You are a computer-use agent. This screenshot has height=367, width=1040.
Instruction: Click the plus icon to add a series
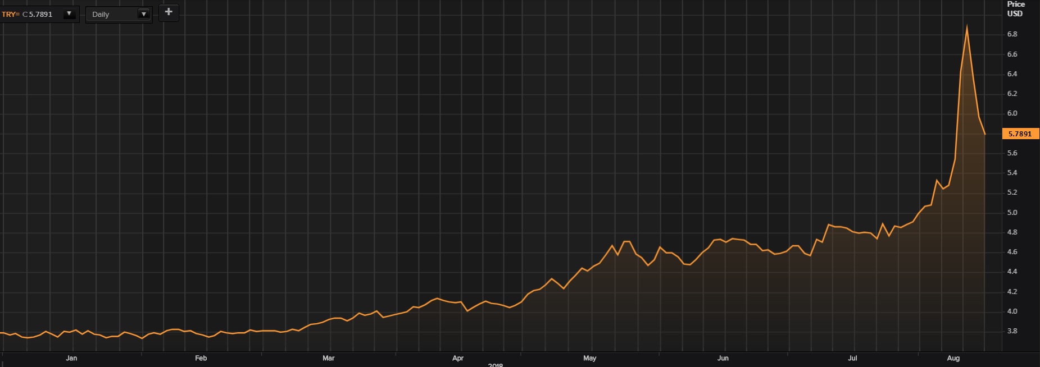coord(169,12)
